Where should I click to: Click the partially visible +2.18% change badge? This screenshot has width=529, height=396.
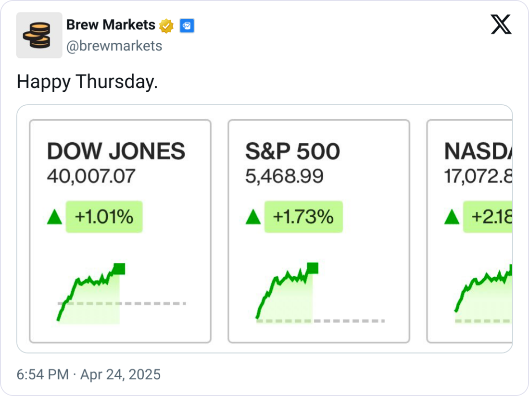[488, 217]
